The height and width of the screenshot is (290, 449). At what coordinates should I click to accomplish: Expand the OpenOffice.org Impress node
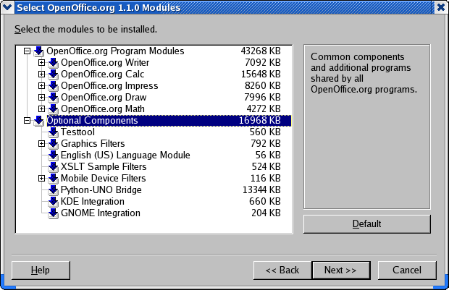point(41,85)
